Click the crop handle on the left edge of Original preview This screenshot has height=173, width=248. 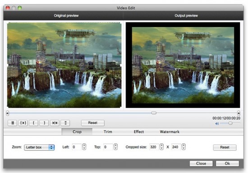click(7, 65)
